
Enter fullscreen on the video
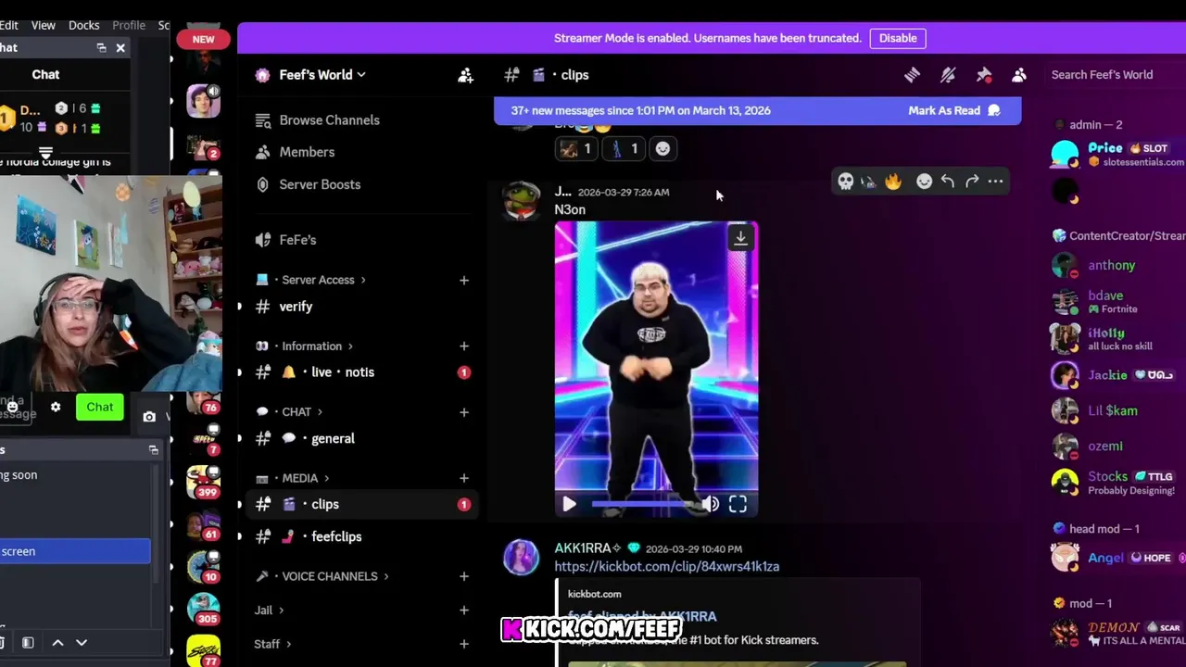pos(738,504)
